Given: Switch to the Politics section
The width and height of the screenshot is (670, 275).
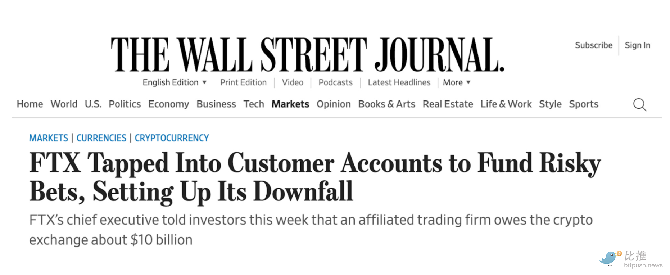Looking at the screenshot, I should pyautogui.click(x=125, y=104).
